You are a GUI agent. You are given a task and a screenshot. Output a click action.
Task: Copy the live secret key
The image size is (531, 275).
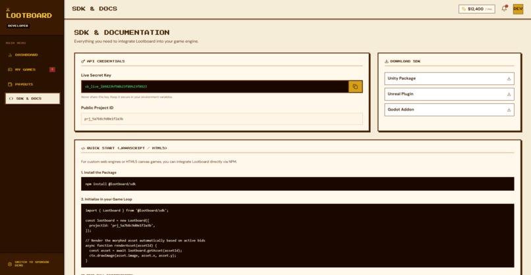point(355,87)
